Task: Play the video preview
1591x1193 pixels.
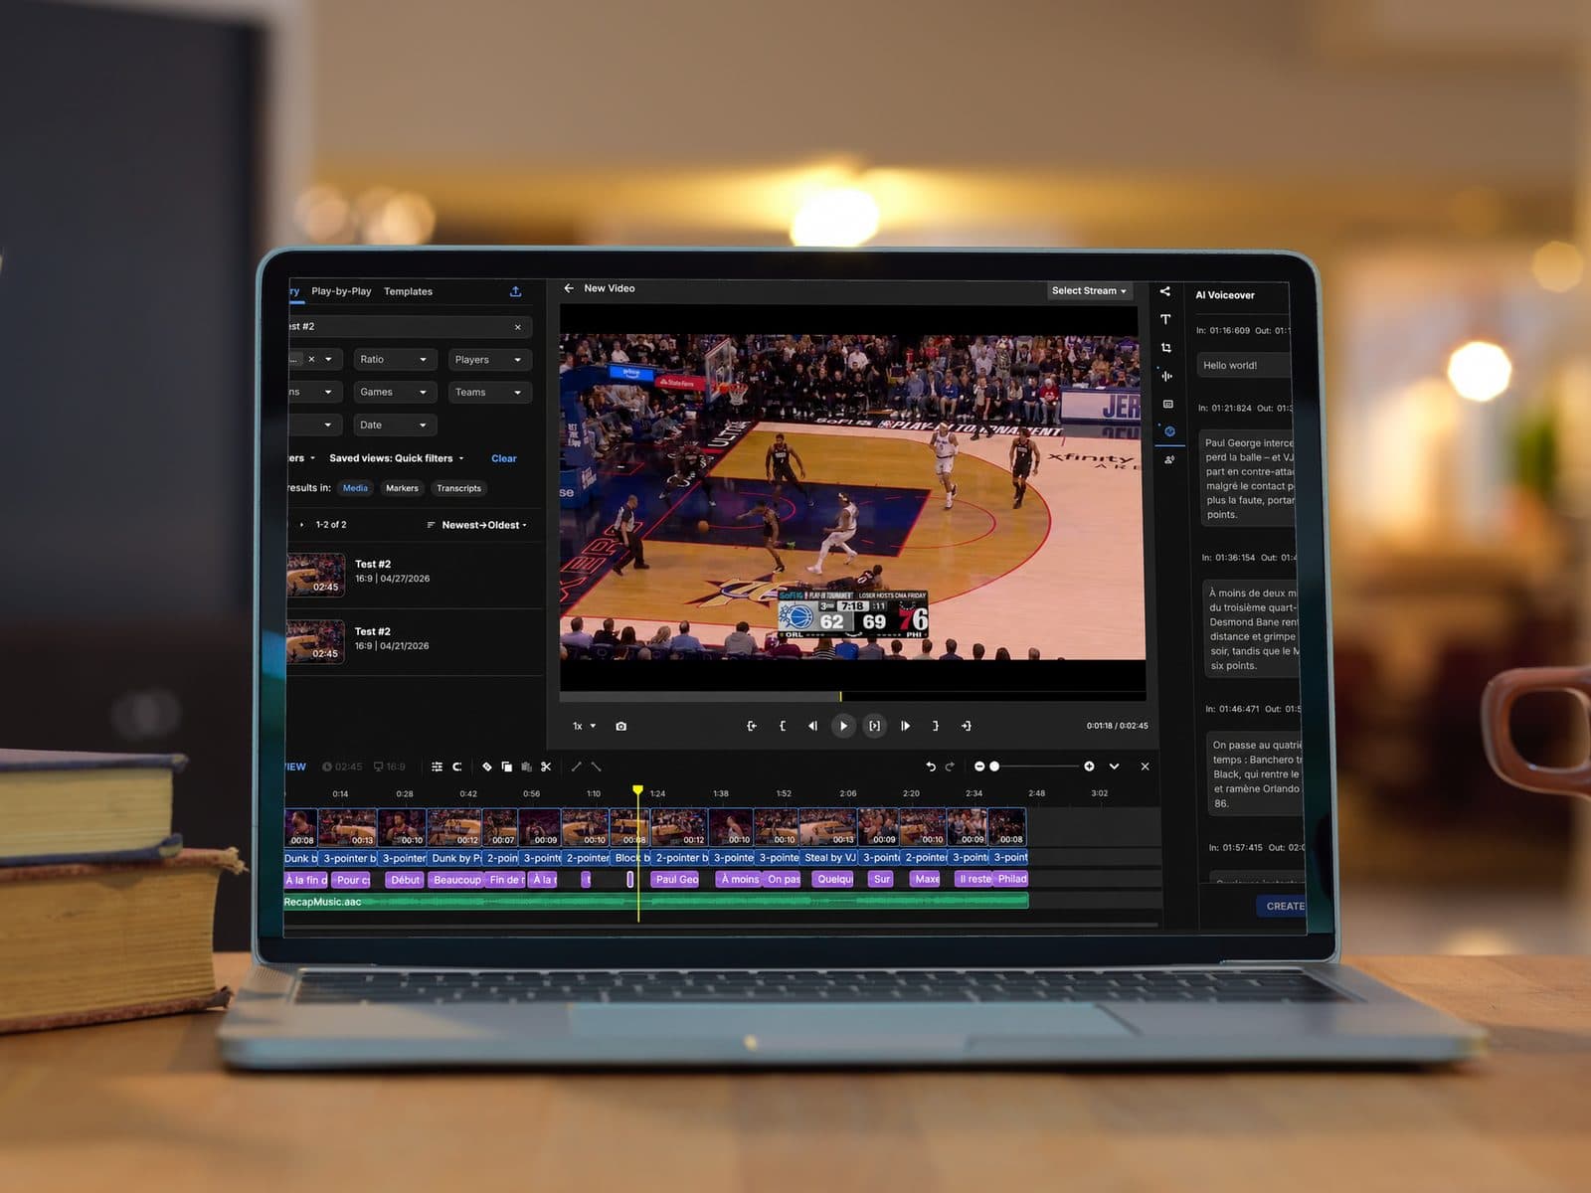Action: tap(843, 726)
